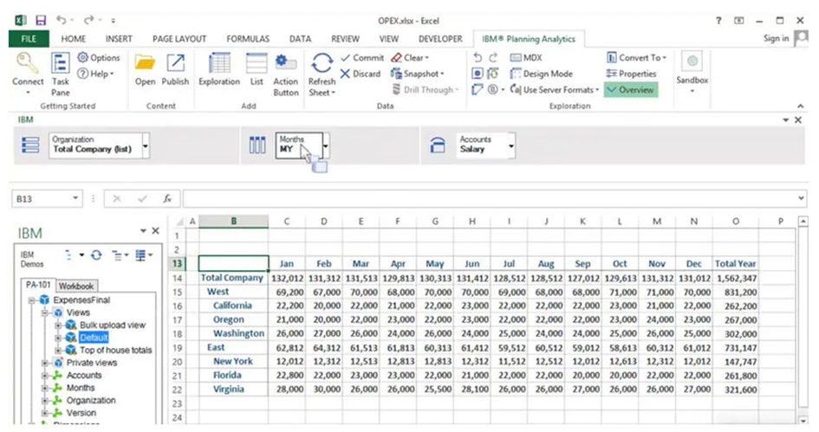Open the Clear dropdown
Screen dimensions: 819x432
pyautogui.click(x=410, y=57)
